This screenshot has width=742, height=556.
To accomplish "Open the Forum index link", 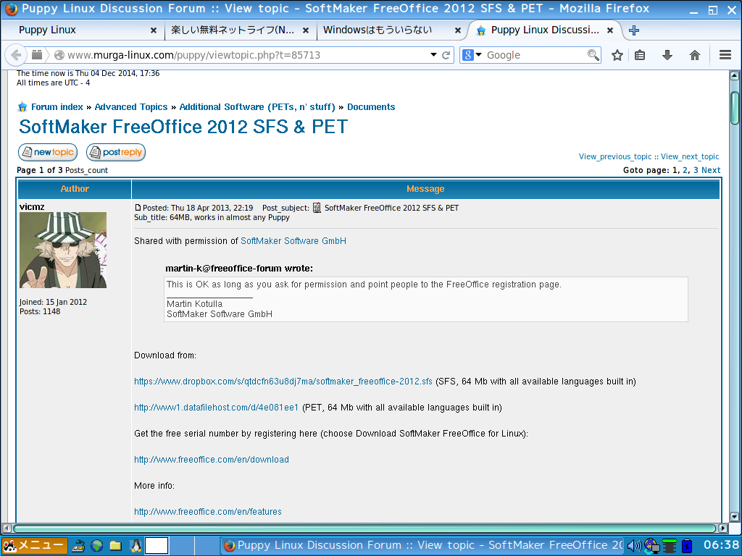I will 57,107.
